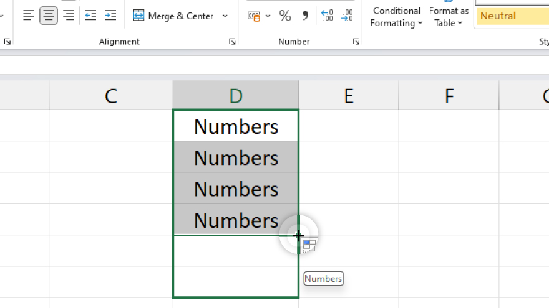Image resolution: width=549 pixels, height=308 pixels.
Task: Align text right in Alignment group
Action: pyautogui.click(x=68, y=16)
